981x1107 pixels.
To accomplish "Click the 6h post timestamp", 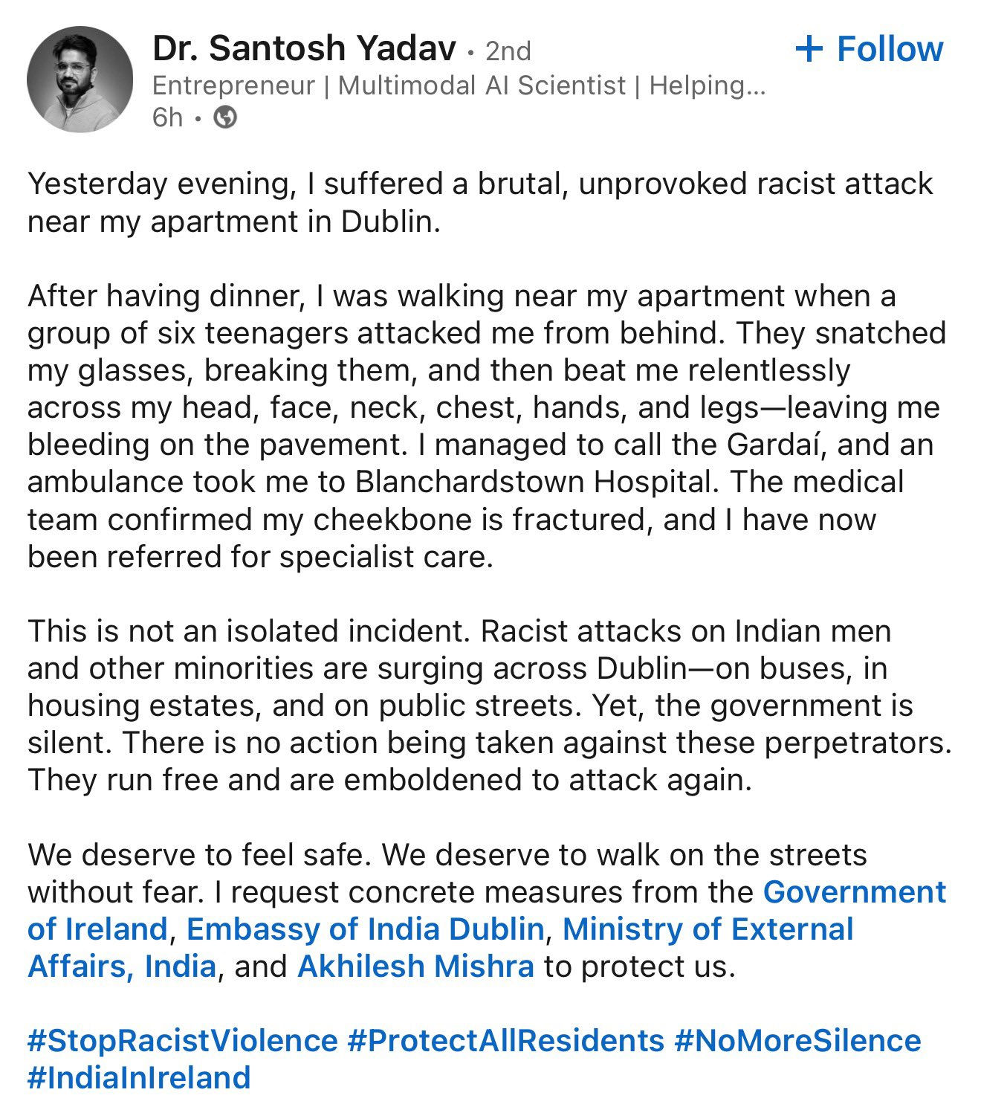I will (167, 117).
